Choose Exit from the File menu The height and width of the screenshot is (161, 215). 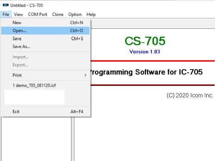coord(45,112)
